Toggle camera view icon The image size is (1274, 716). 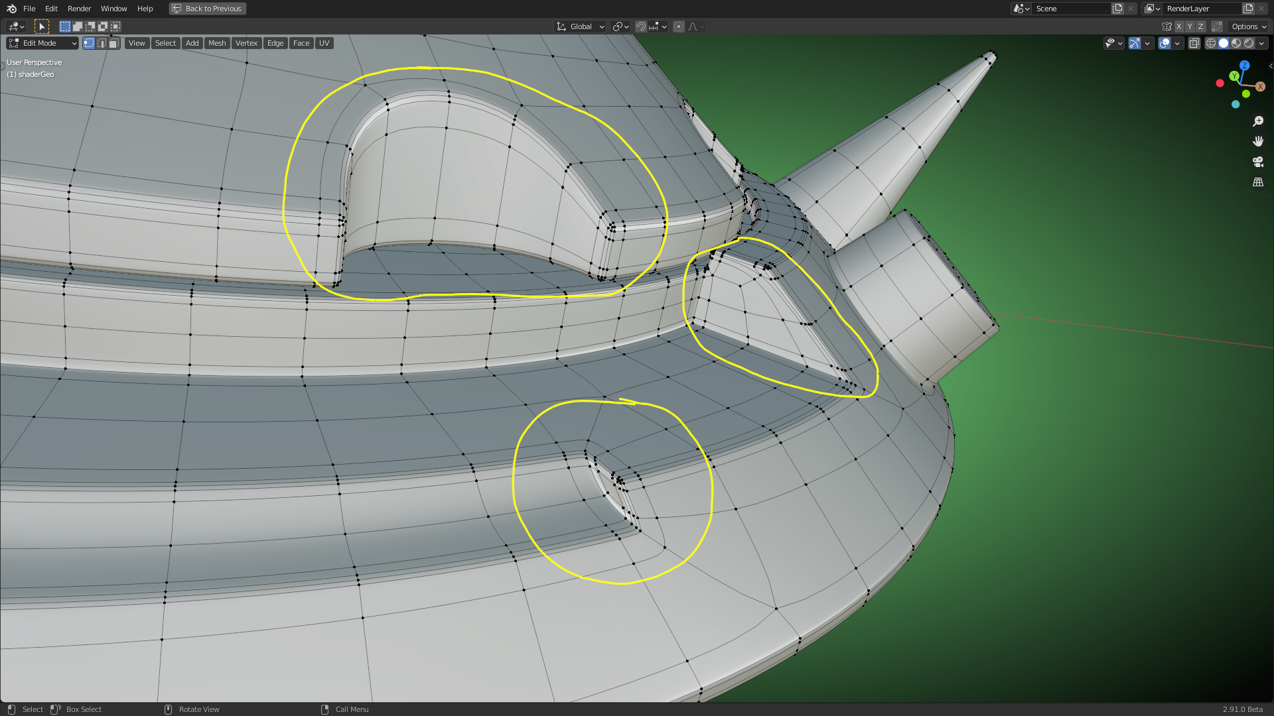(1257, 162)
